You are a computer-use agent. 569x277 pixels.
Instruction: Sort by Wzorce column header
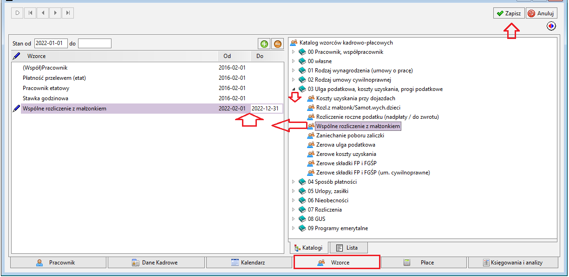point(120,56)
